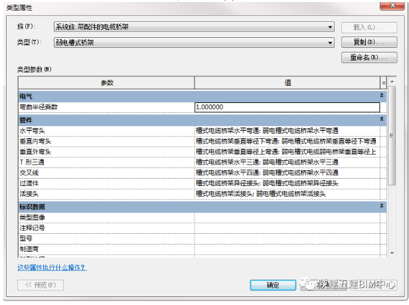This screenshot has height=305, width=409.
Task: Open the 这些属性执行什么操作 help link
Action: coord(52,267)
